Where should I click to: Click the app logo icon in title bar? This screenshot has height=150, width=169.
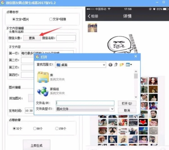point(3,3)
